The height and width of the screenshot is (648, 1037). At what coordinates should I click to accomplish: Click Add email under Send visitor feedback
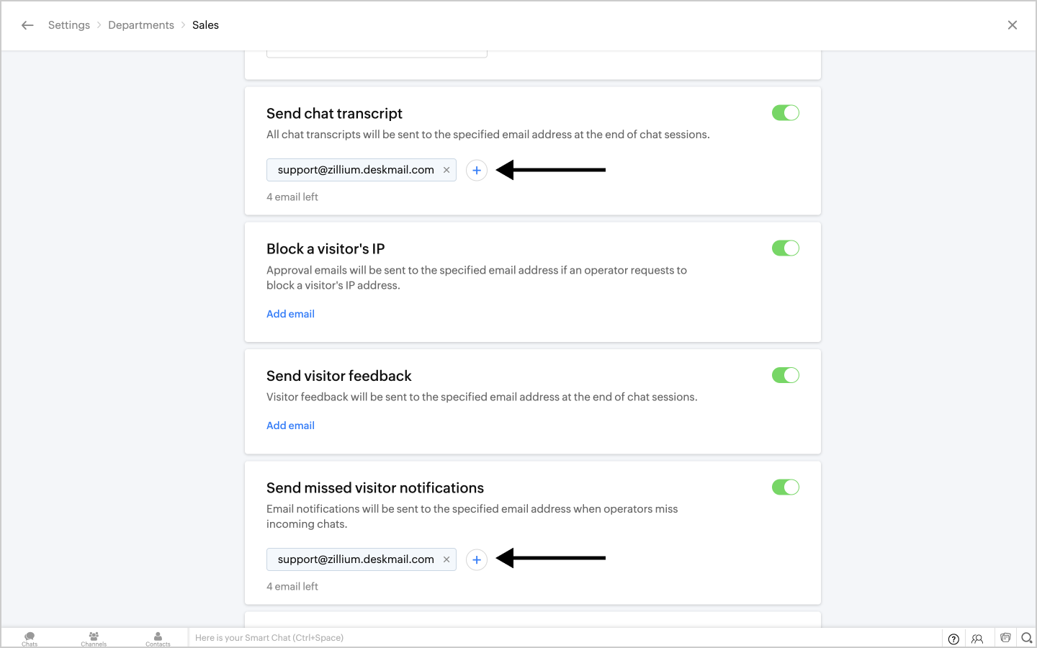coord(290,426)
